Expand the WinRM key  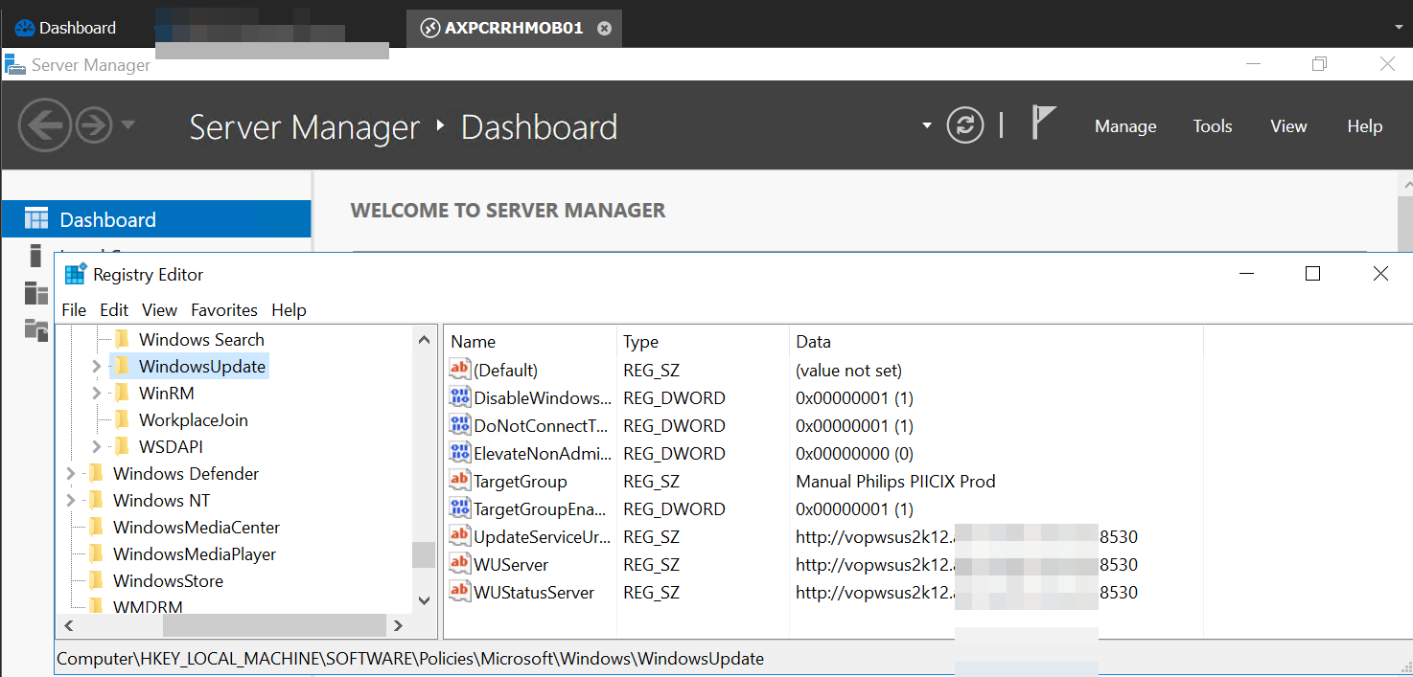[x=96, y=393]
